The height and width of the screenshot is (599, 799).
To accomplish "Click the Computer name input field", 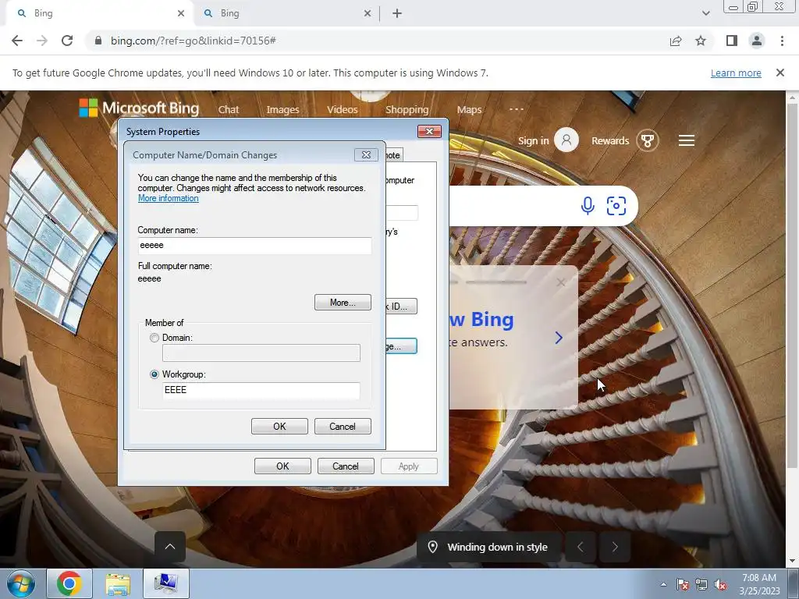I will point(254,246).
